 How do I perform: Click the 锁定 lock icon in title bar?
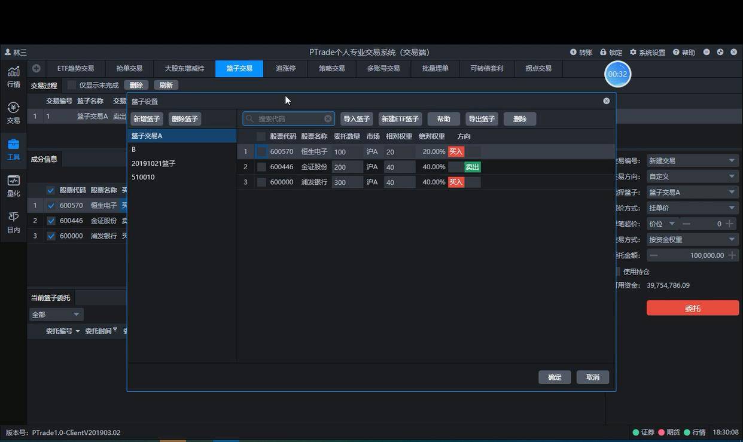tap(603, 52)
